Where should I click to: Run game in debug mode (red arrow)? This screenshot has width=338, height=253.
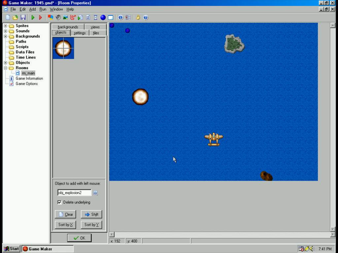[40, 17]
